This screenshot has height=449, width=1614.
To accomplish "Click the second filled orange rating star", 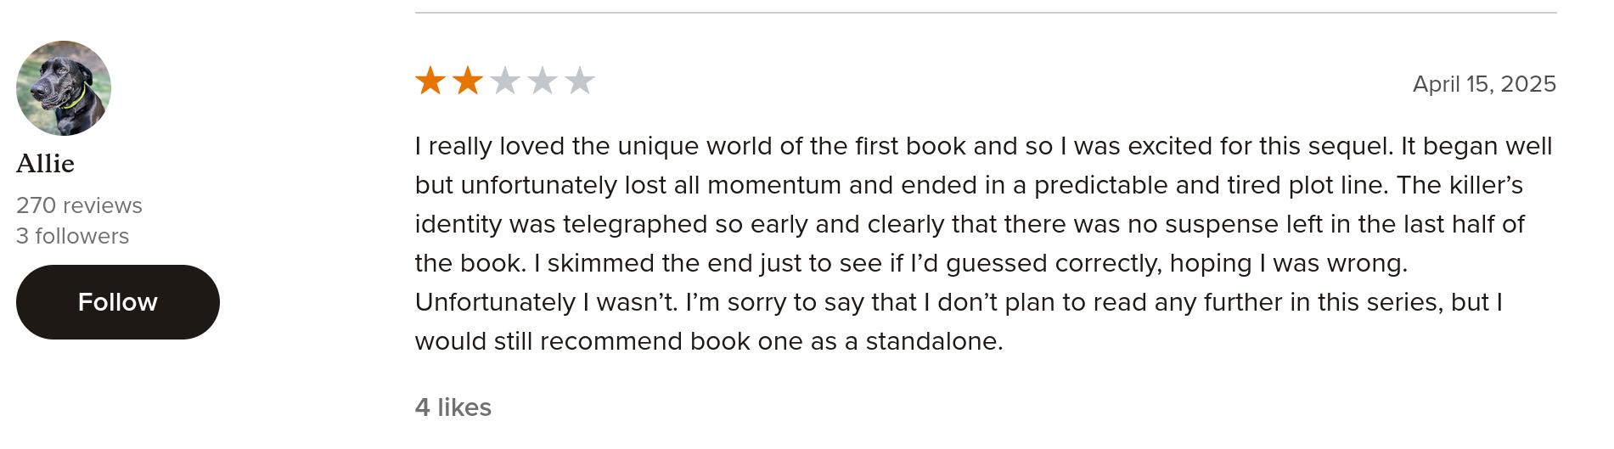I will 468,81.
